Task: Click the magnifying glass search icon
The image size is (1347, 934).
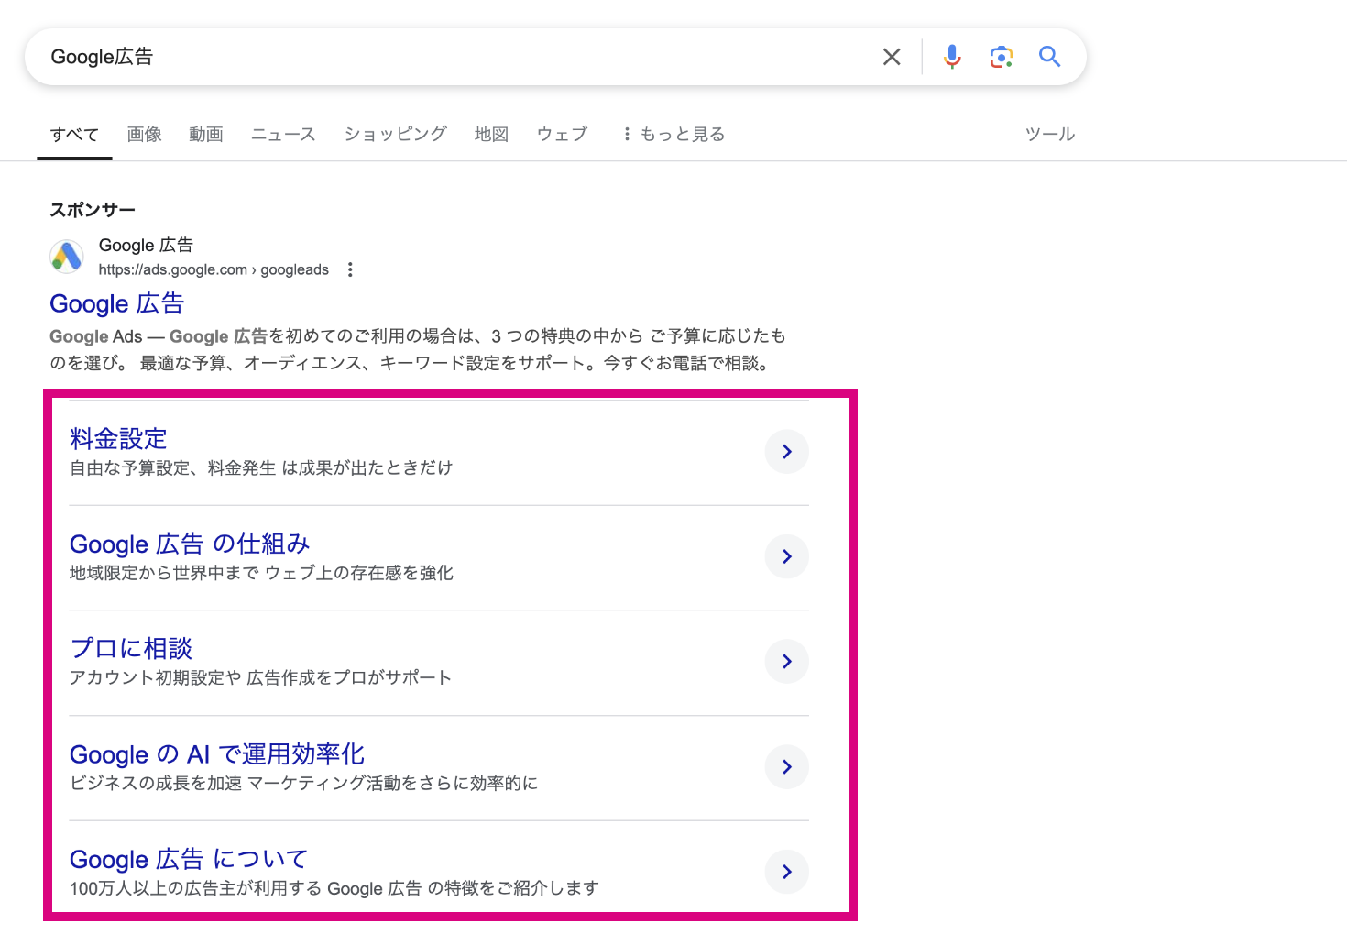Action: pyautogui.click(x=1049, y=57)
